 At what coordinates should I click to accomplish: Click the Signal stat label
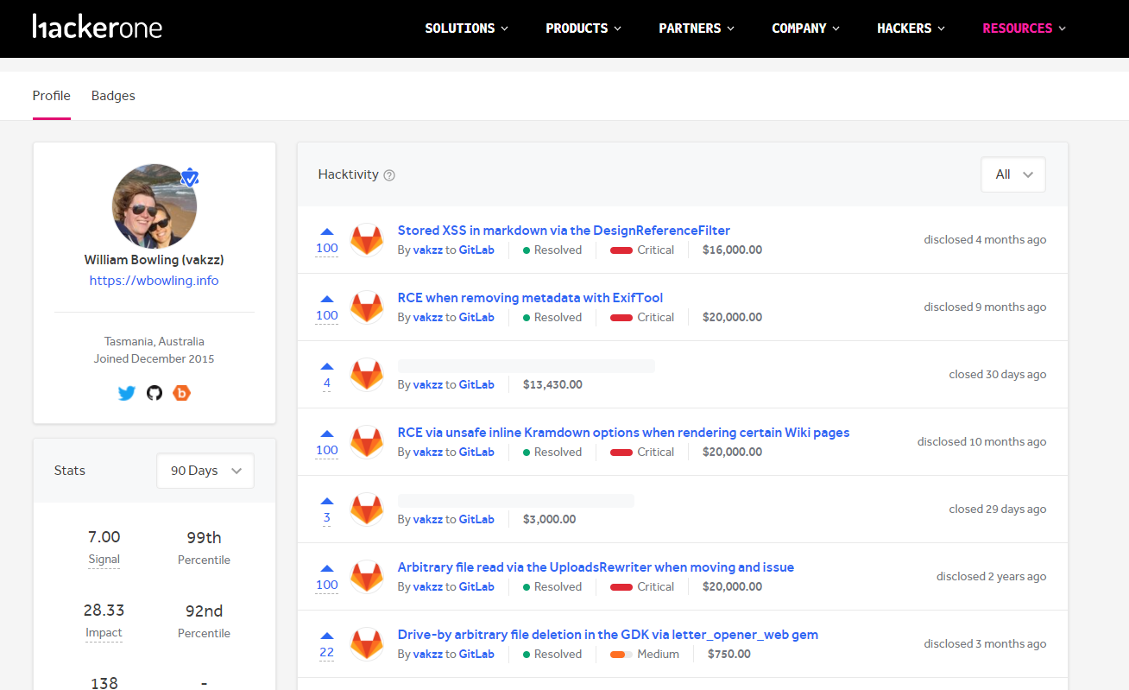tap(104, 560)
